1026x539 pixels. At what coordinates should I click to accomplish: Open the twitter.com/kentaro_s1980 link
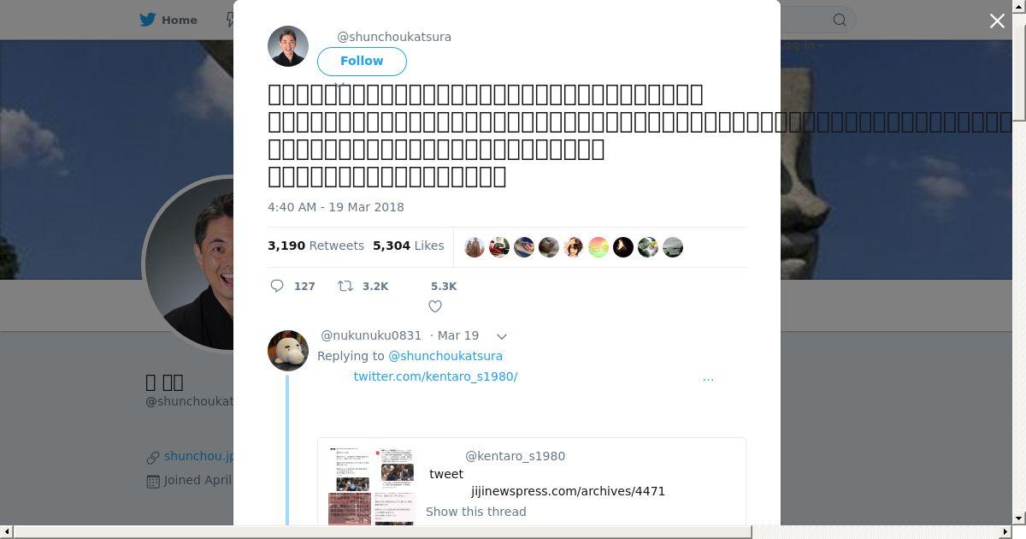coord(435,376)
